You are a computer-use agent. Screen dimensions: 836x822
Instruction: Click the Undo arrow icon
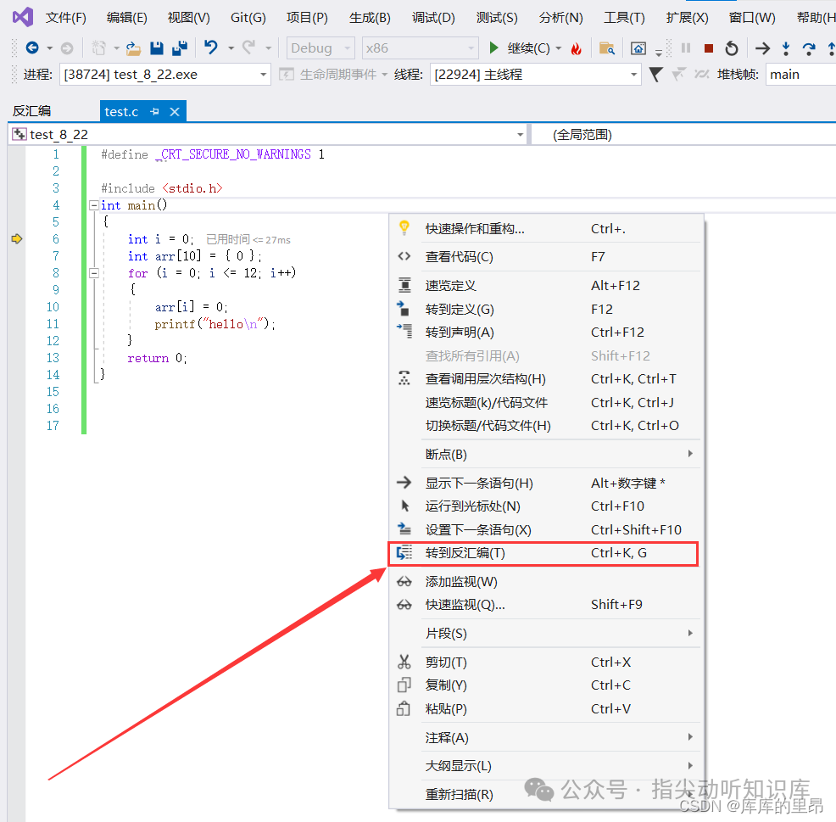click(211, 48)
